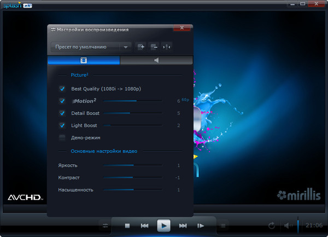Add a new preset with plus icon
The width and height of the screenshot is (328, 237).
141,47
